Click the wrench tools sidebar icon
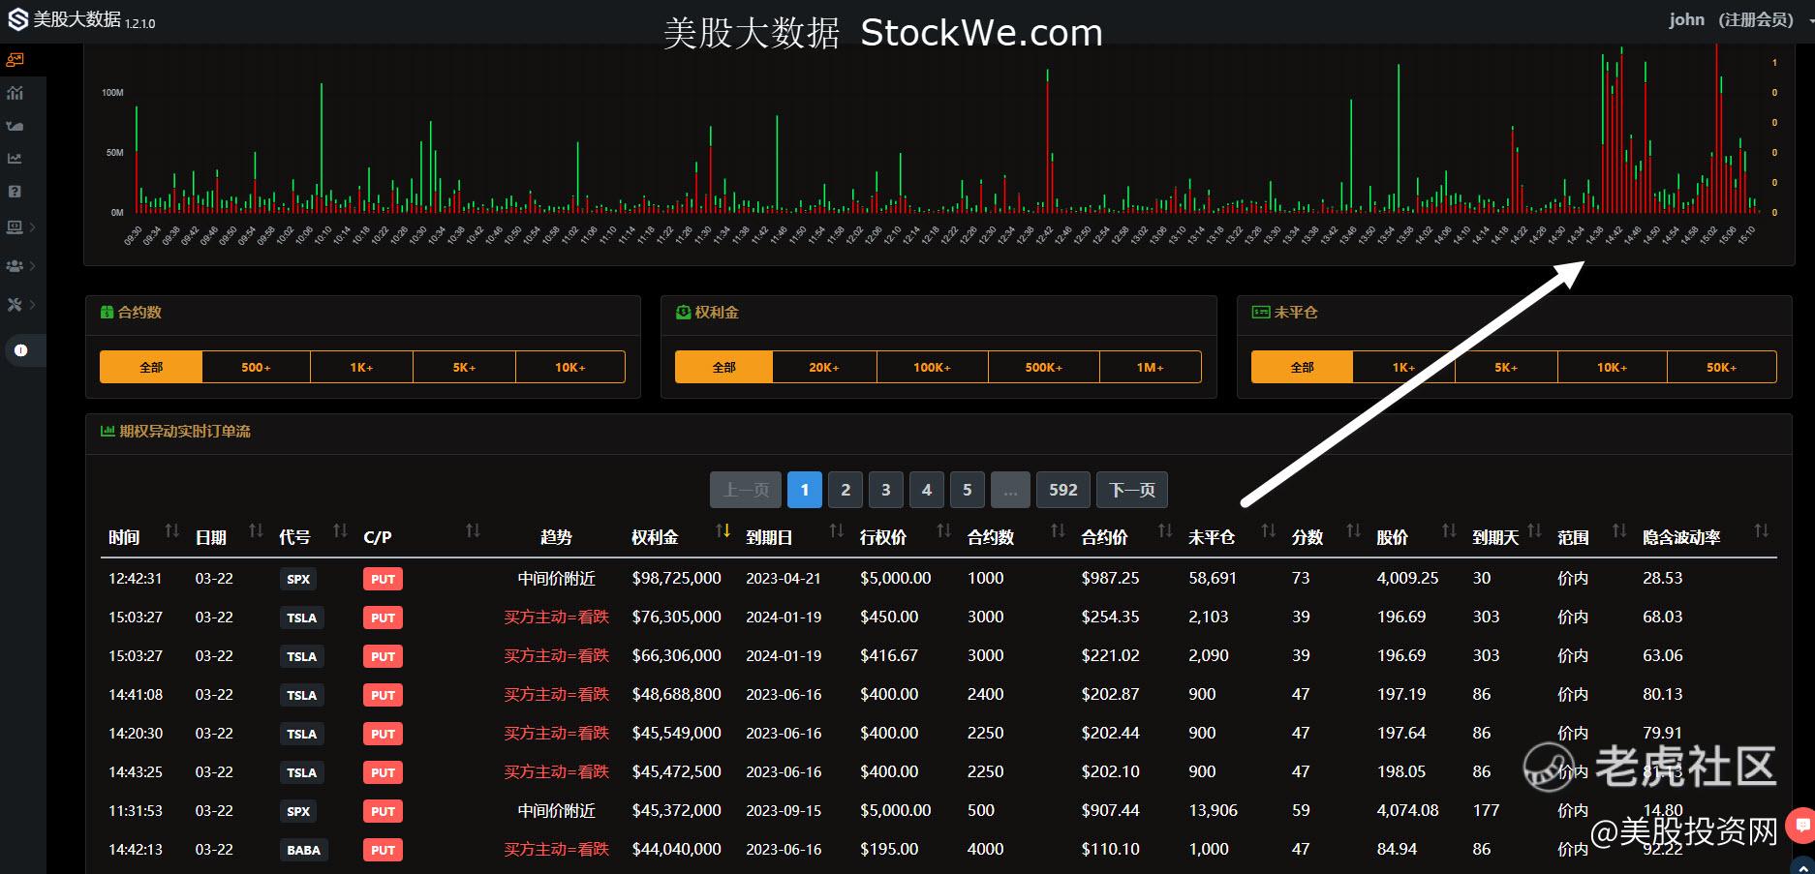This screenshot has height=874, width=1815. (x=15, y=304)
